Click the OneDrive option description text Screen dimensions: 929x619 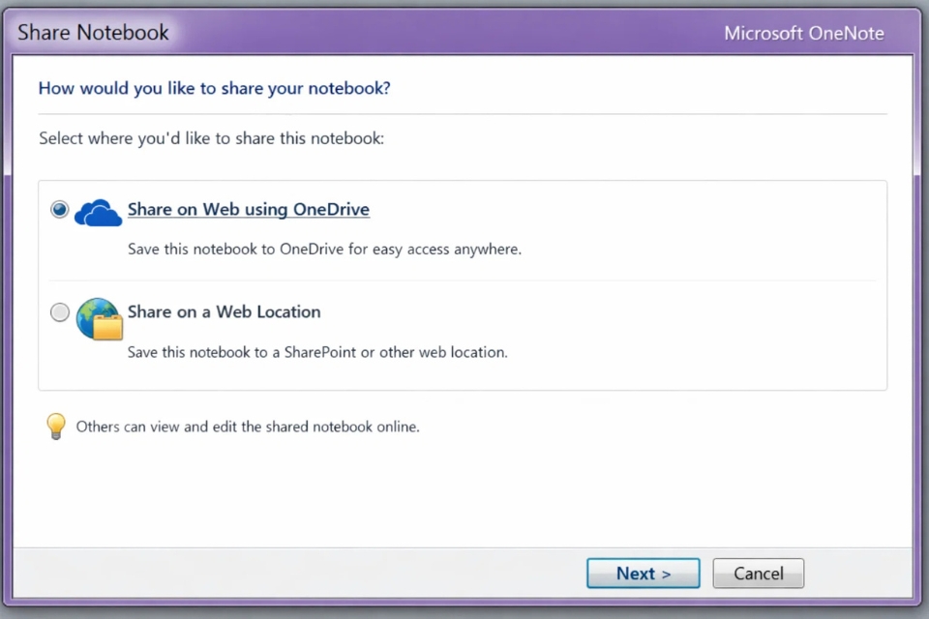(x=324, y=249)
